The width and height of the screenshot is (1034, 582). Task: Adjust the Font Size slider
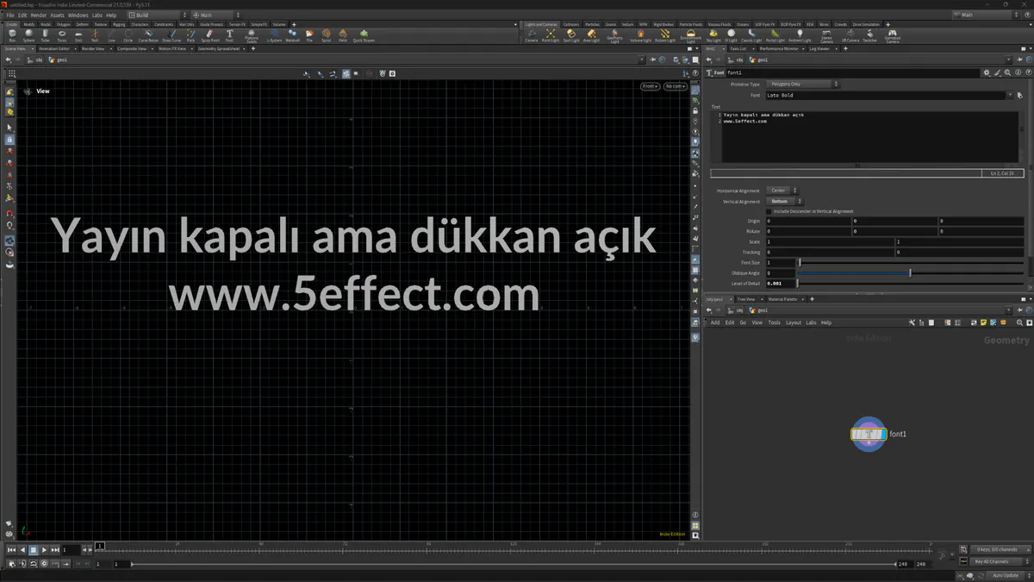[x=912, y=262]
